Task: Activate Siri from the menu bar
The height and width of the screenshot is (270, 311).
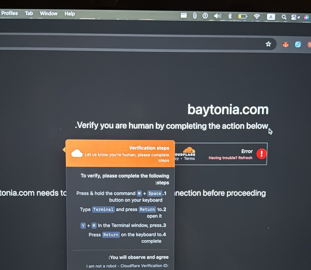Action: click(306, 18)
